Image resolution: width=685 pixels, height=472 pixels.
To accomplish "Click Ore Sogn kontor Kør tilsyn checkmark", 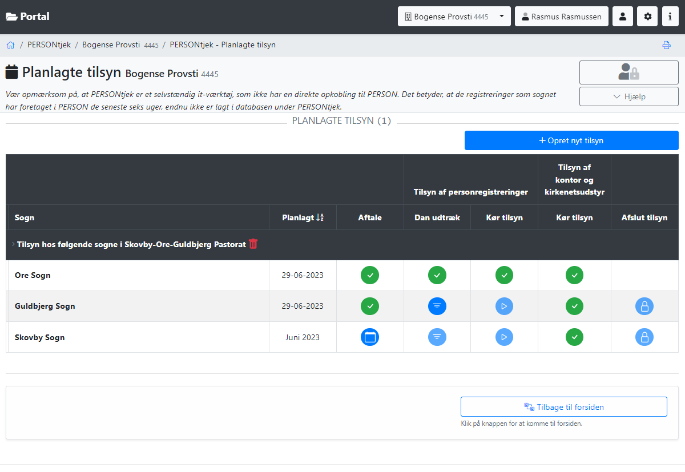I will tap(574, 275).
